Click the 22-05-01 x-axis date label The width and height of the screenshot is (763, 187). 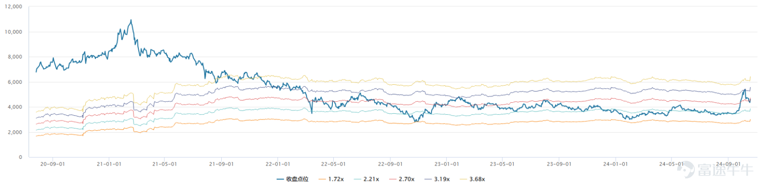pyautogui.click(x=333, y=164)
